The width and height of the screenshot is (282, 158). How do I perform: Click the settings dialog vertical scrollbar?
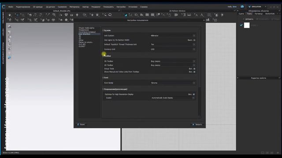point(199,101)
